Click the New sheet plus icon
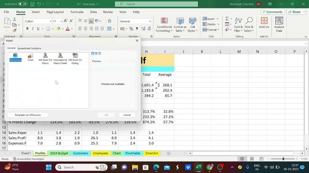Viewport: 309px width, 173px height. [x=169, y=153]
